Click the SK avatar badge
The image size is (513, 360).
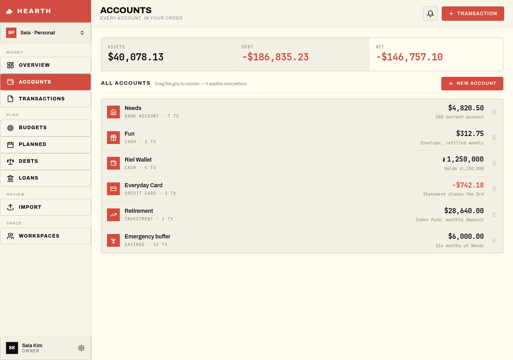point(12,348)
